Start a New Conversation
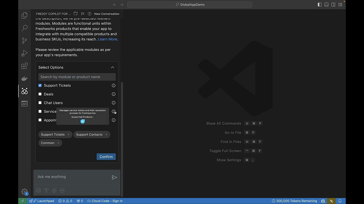 pyautogui.click(x=107, y=14)
